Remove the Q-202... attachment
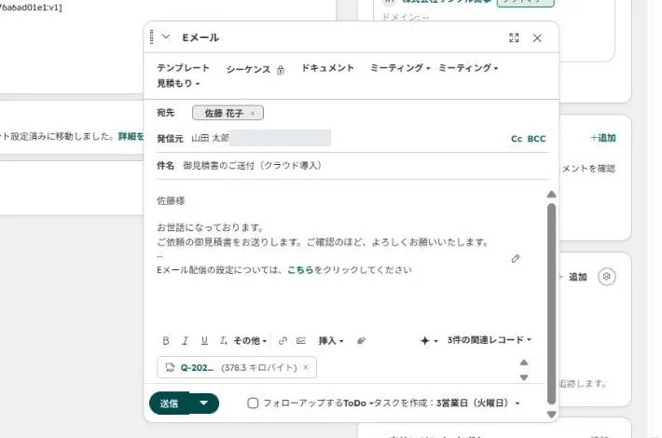Screen dimensions: 662x438 306,367
